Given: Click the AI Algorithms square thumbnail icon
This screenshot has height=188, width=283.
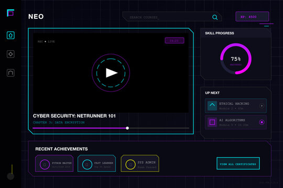Looking at the screenshot, I should 212,122.
